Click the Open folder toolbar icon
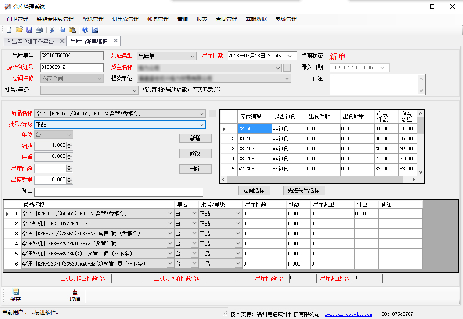The height and width of the screenshot is (319, 463). pyautogui.click(x=19, y=30)
